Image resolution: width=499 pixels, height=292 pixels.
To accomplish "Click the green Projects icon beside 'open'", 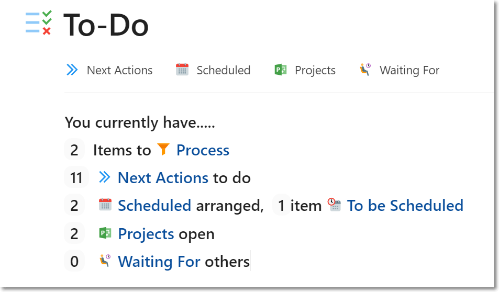I will tap(105, 233).
